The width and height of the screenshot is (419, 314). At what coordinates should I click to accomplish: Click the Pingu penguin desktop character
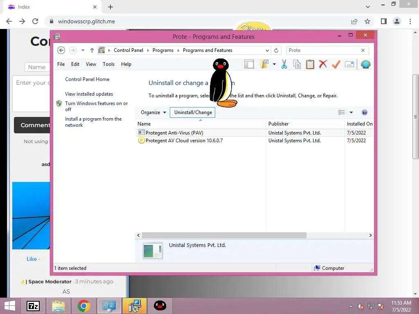[222, 83]
